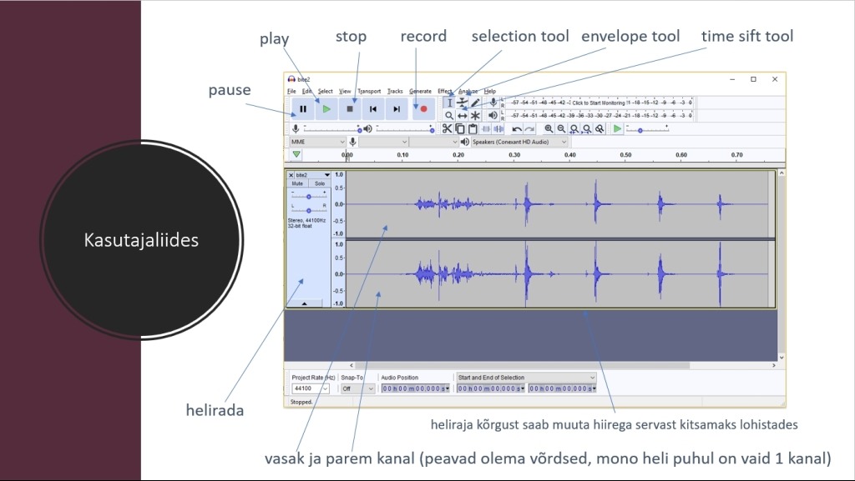Image resolution: width=855 pixels, height=481 pixels.
Task: Select the Zoom magnifier tool
Action: click(448, 115)
